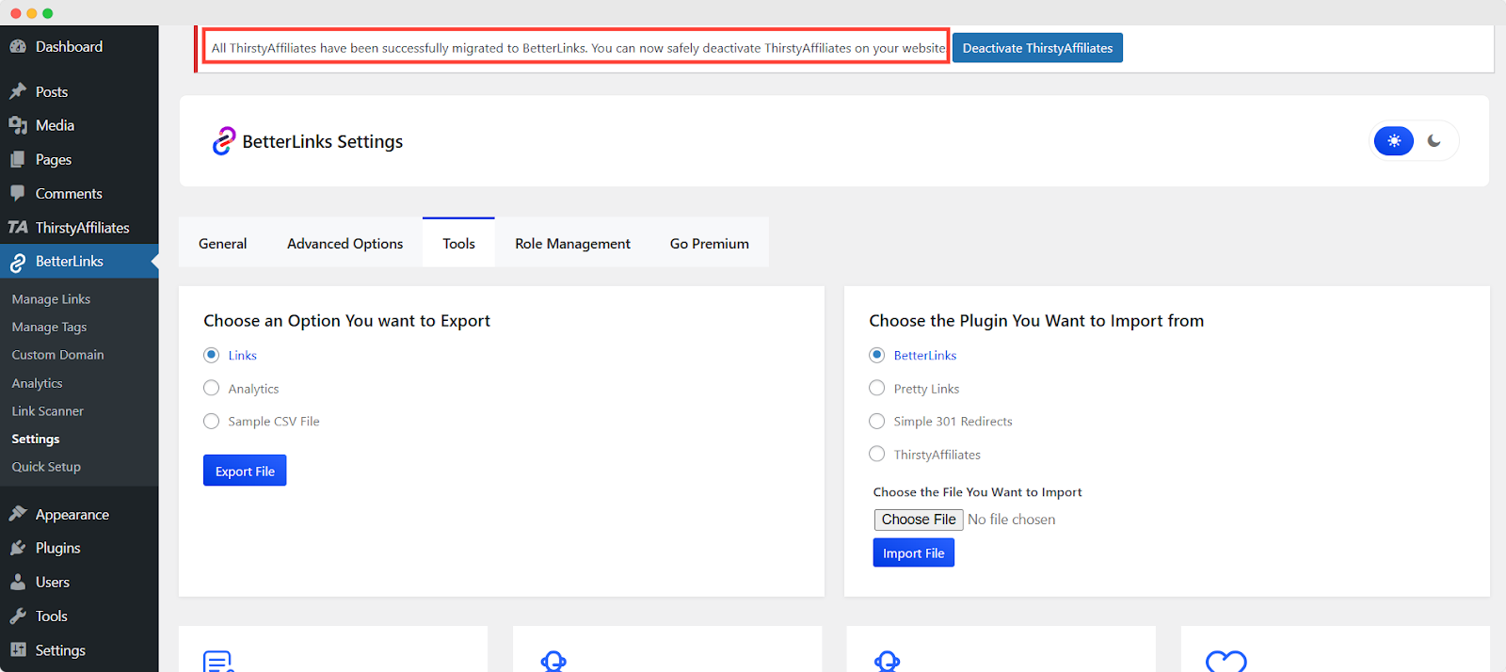Select ThirstyAffiliates import radio option
This screenshot has width=1506, height=672.
[x=877, y=455]
